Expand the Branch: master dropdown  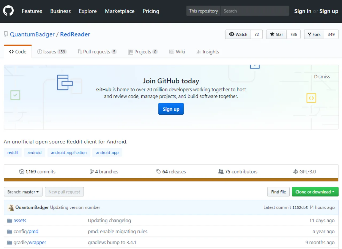[x=23, y=192]
